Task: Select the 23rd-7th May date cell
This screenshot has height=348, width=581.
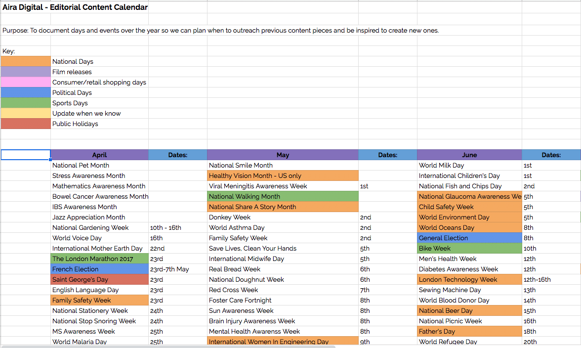Action: pyautogui.click(x=178, y=269)
